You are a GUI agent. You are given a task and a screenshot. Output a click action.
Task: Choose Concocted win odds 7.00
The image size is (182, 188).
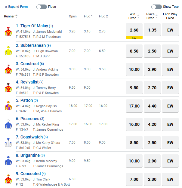point(134,179)
